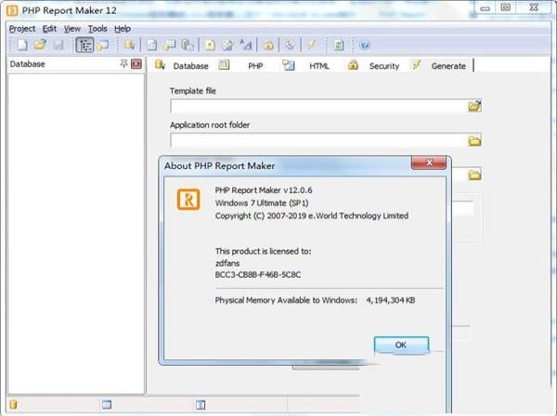Browse for the Application root folder
Viewport: 557px width, 416px height.
(474, 141)
